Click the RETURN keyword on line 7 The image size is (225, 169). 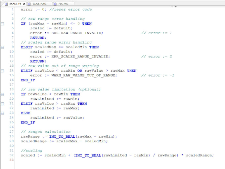click(37, 38)
